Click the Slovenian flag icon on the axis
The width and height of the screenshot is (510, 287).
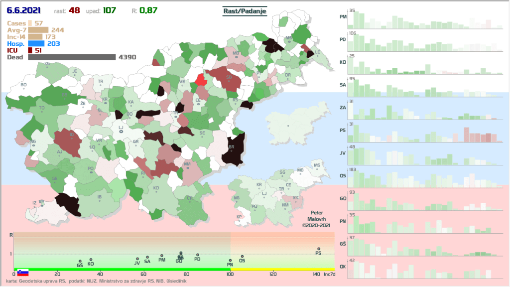coord(23,272)
